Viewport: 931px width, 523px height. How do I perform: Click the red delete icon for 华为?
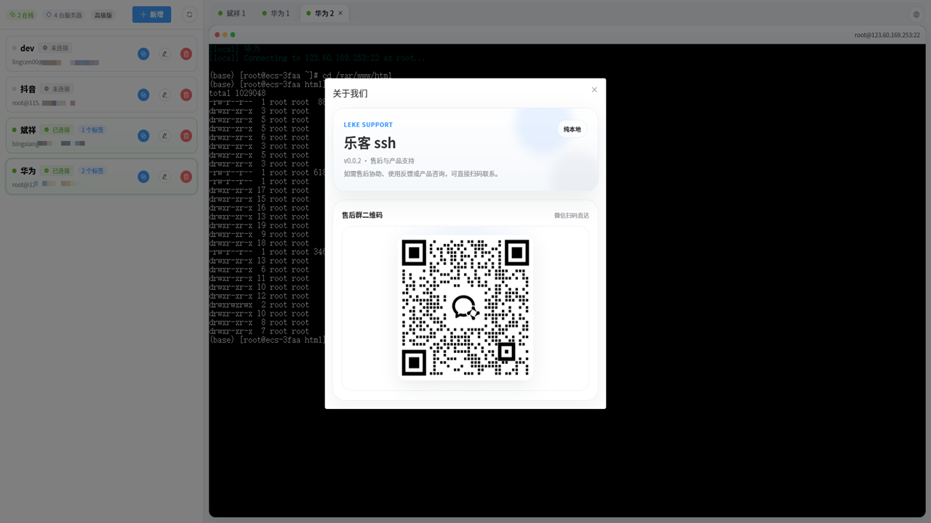186,177
